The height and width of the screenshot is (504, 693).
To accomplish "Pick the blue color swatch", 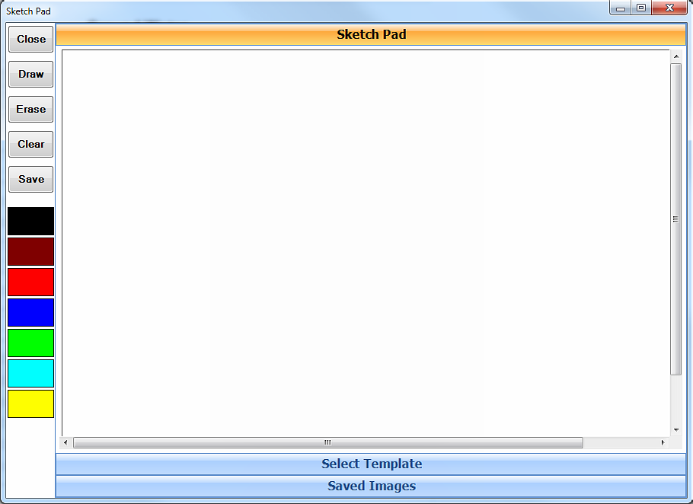I will [31, 312].
